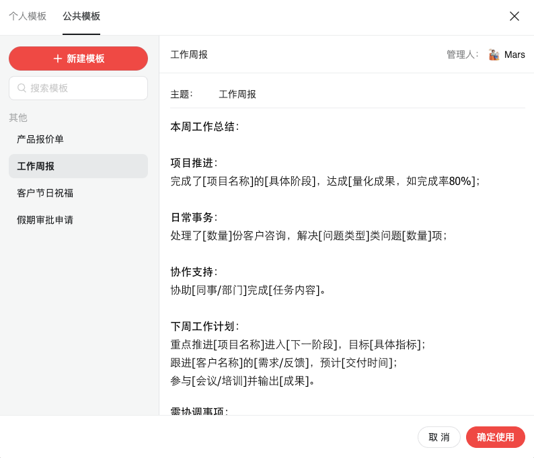Click the Mars manager avatar icon
The image size is (534, 458).
click(x=494, y=54)
